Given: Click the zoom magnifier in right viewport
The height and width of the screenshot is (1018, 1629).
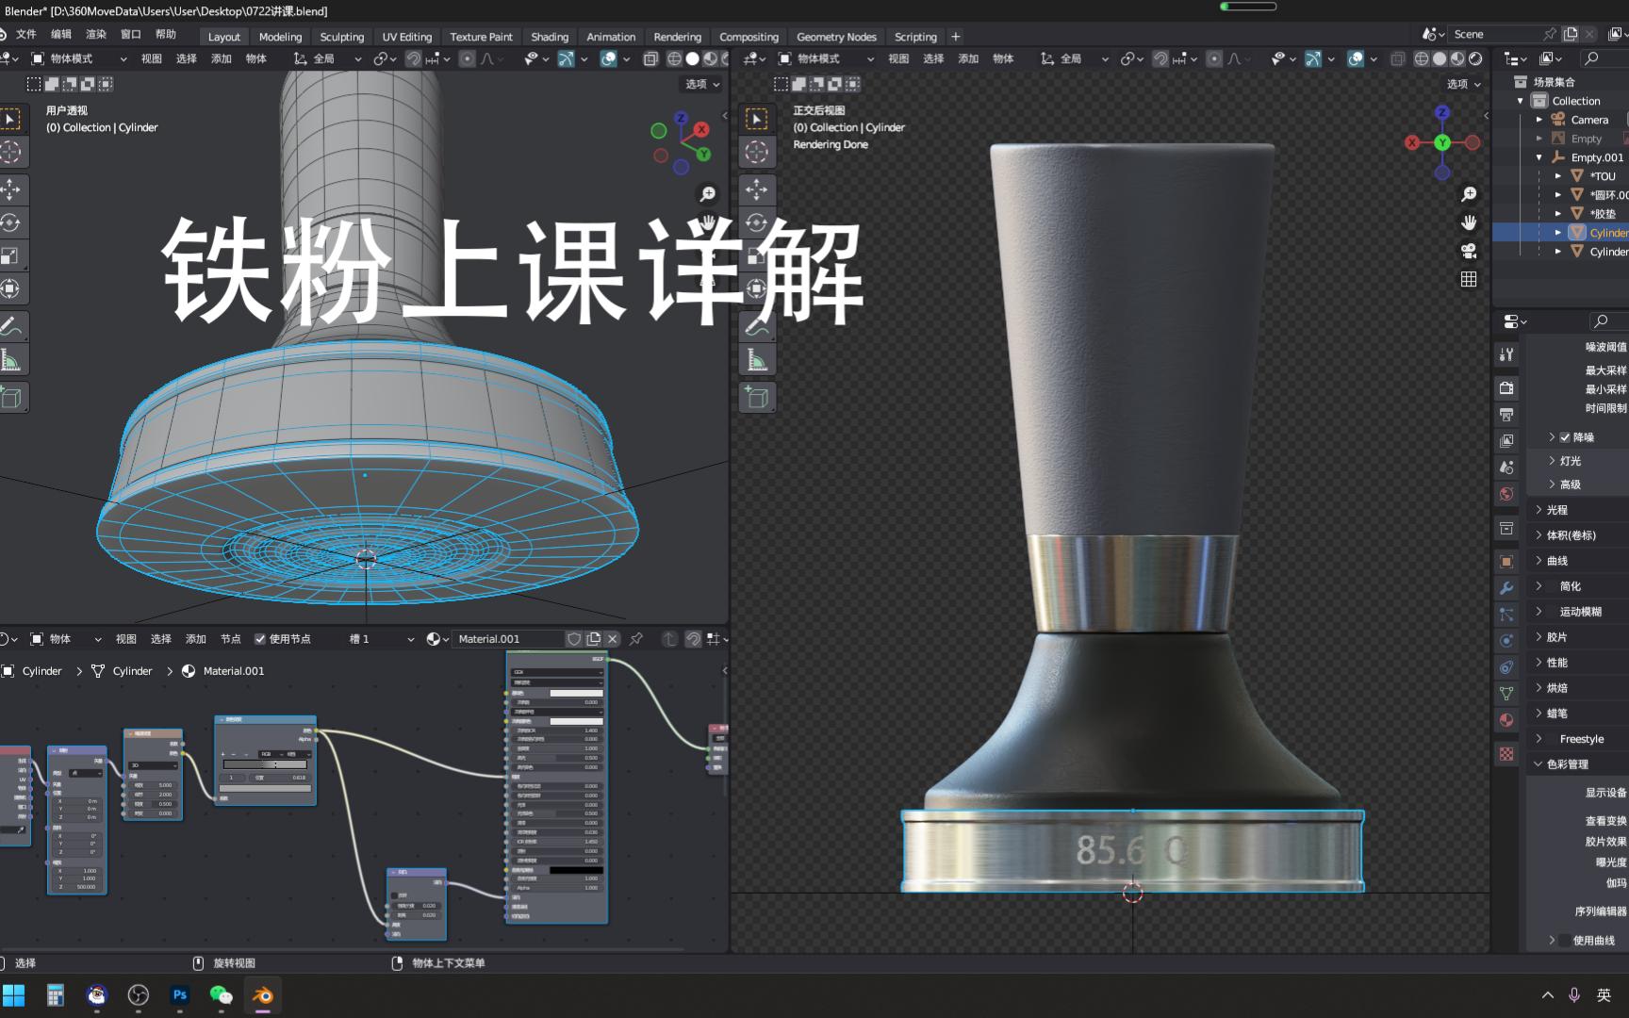Looking at the screenshot, I should 1469,194.
